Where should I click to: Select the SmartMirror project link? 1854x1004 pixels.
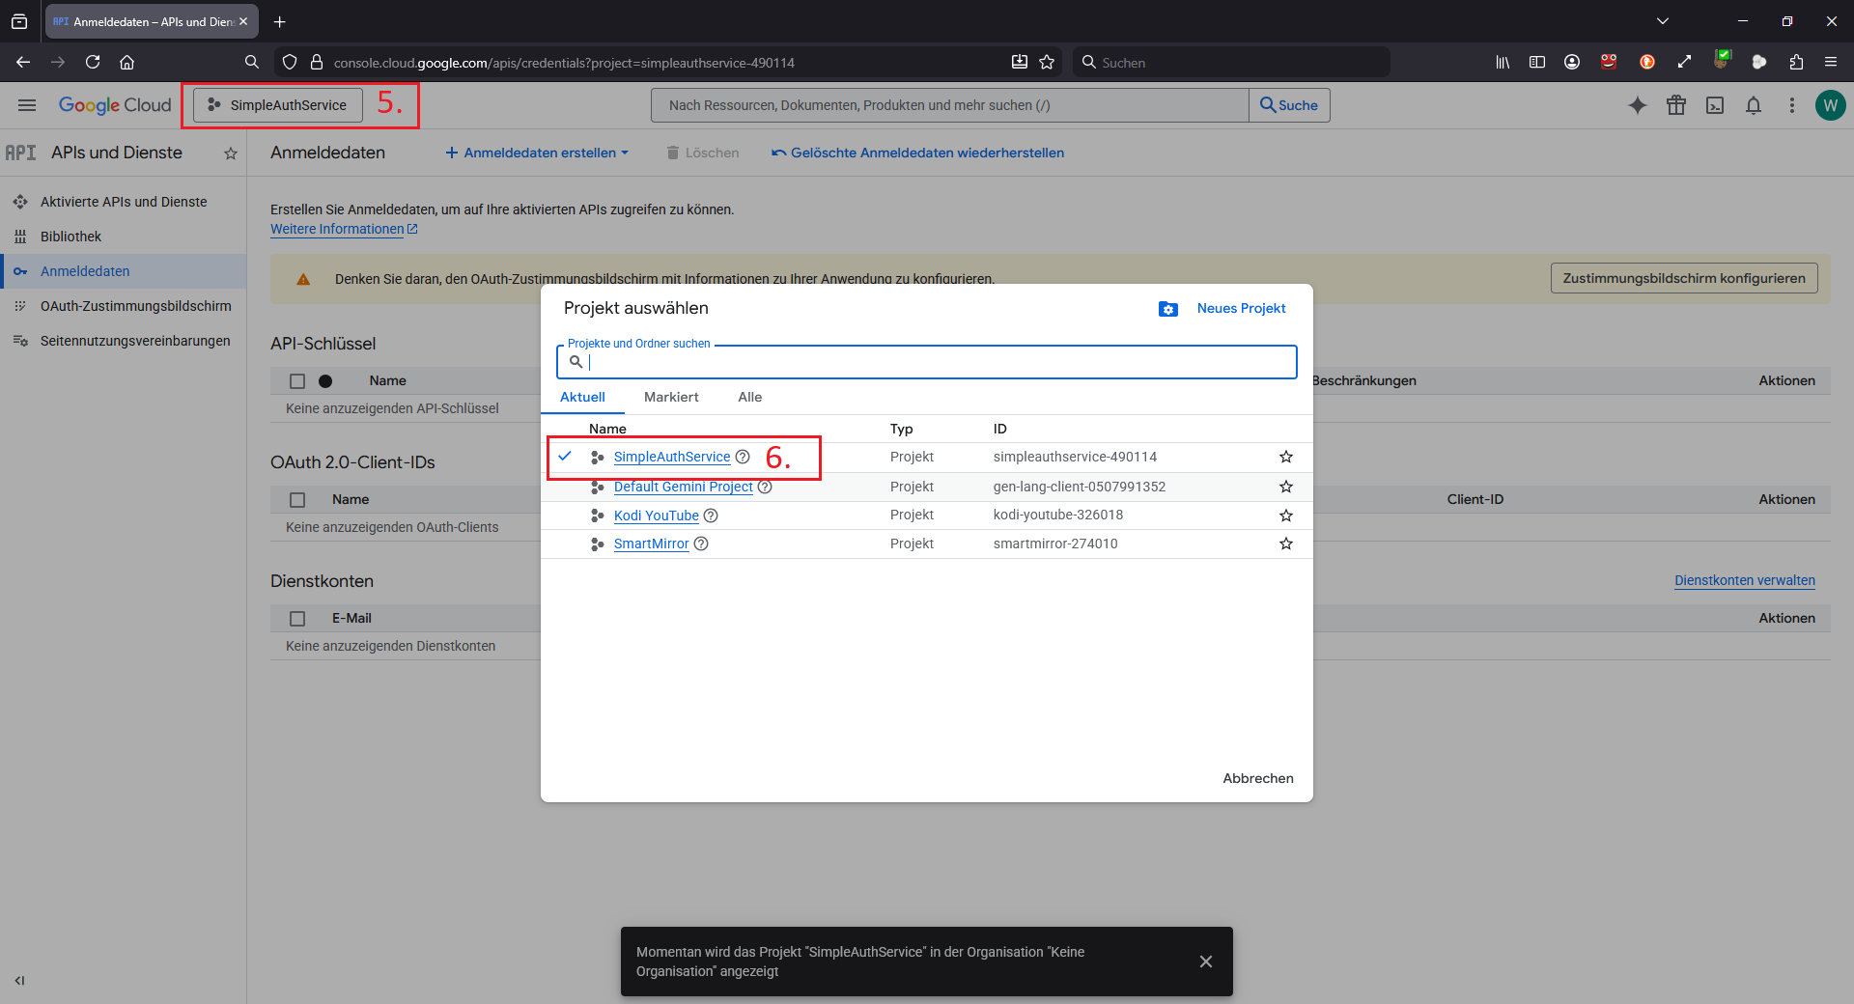[652, 544]
